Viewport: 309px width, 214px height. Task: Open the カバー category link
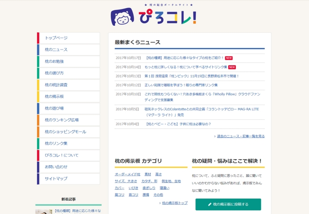click(119, 188)
